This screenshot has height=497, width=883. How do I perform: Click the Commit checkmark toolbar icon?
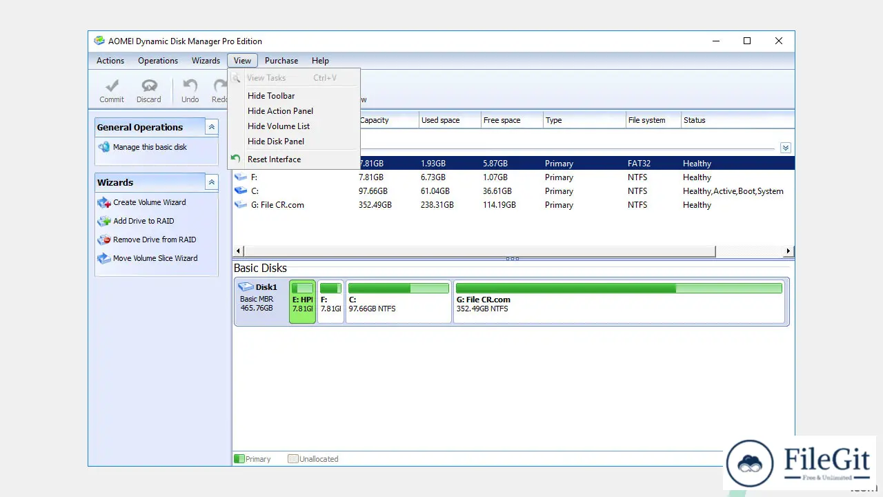tap(112, 86)
